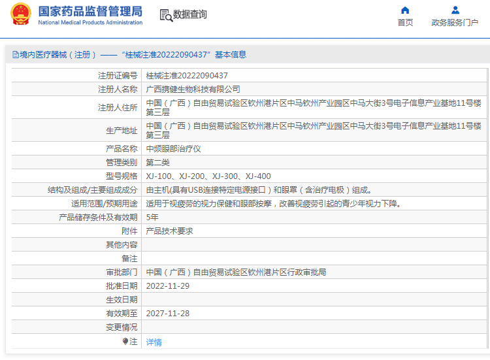This screenshot has height=360, width=490.
Task: Click the 变更情况 row label
Action: 122,327
